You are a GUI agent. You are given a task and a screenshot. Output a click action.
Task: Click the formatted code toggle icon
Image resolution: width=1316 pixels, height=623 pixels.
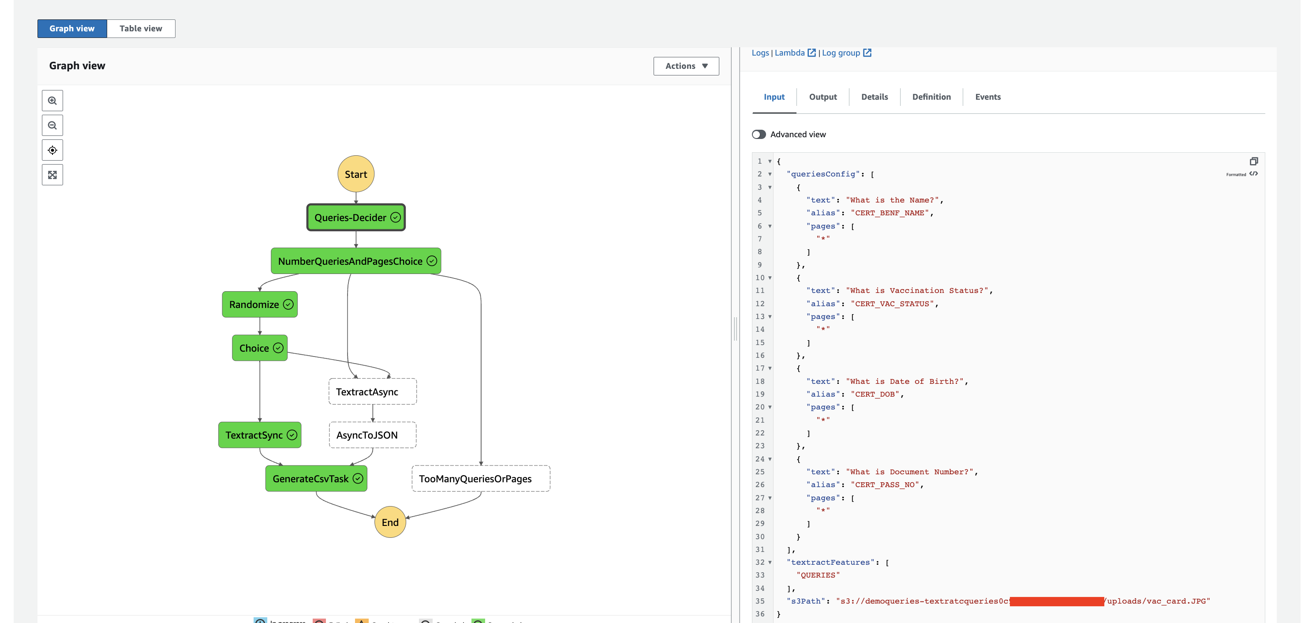(x=1253, y=174)
